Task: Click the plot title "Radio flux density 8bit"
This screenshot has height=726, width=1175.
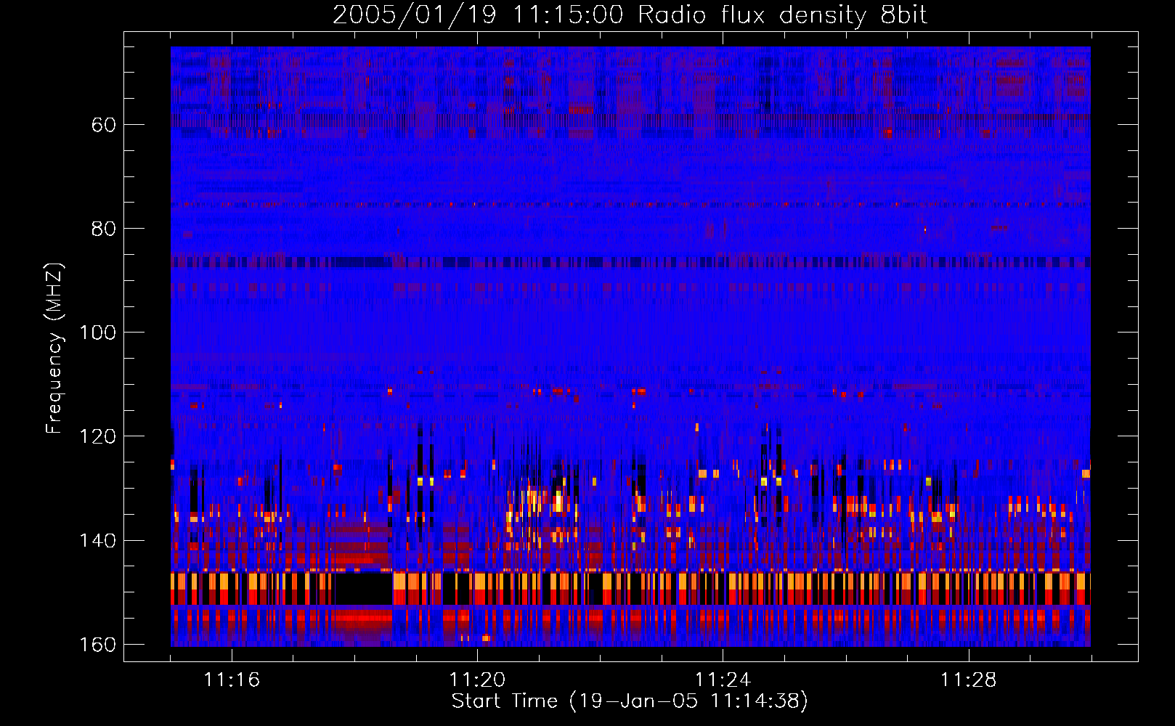Action: [783, 15]
